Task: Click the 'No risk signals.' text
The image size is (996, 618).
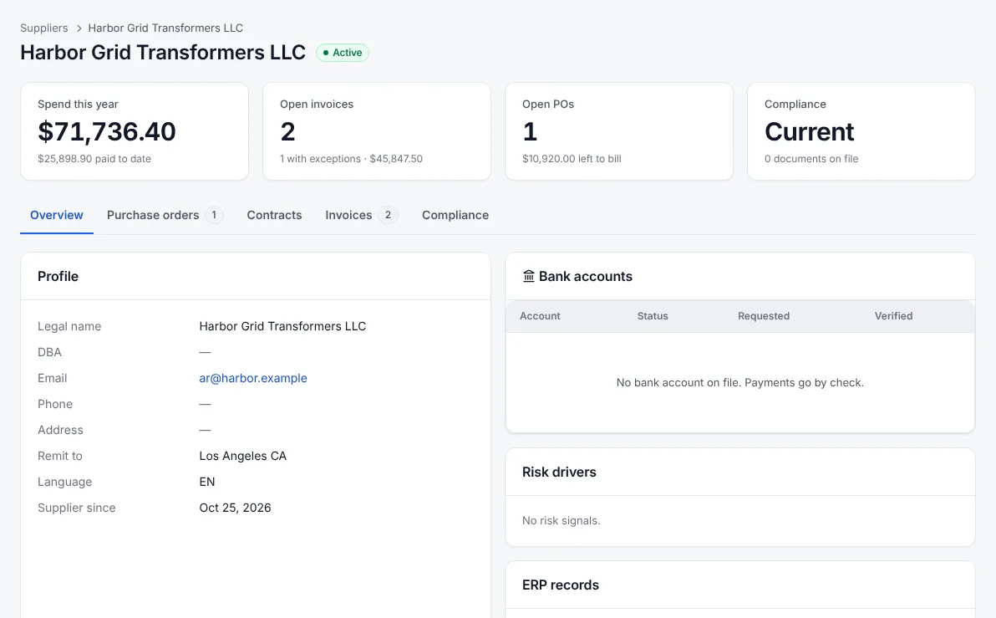Action: pyautogui.click(x=561, y=521)
